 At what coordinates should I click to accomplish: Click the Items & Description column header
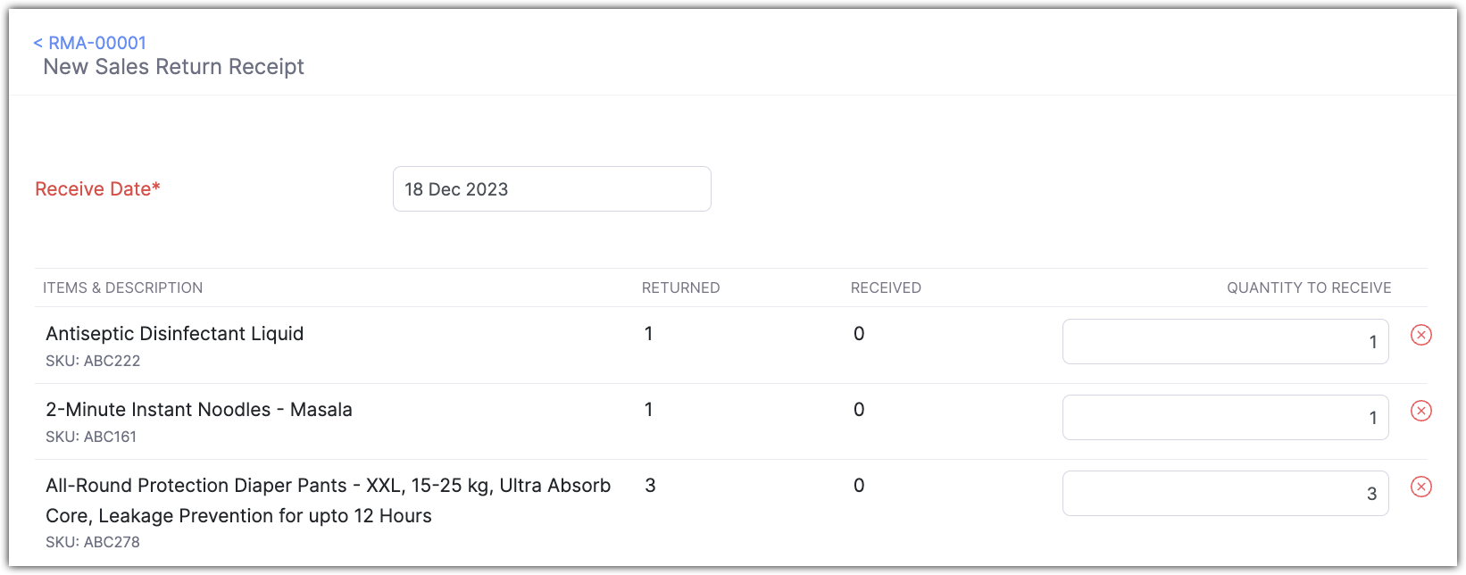click(x=123, y=287)
